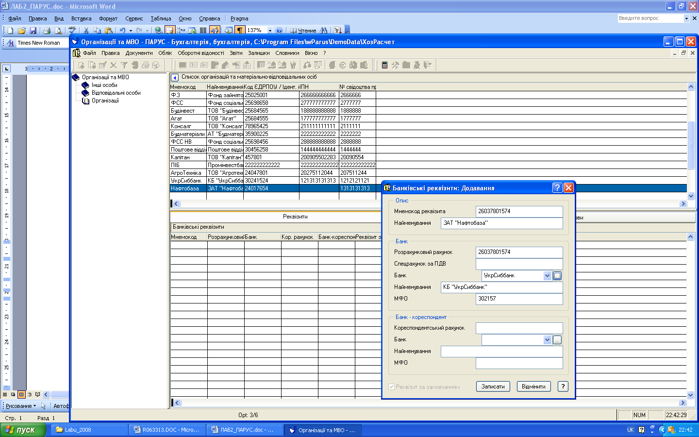Image resolution: width=699 pixels, height=437 pixels.
Task: Switch Word to Print Layout view button
Action: coord(21,394)
